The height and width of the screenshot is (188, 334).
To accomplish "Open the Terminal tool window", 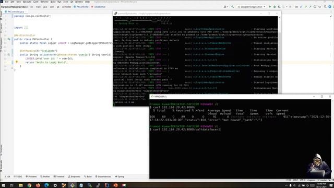I will 59,177.
